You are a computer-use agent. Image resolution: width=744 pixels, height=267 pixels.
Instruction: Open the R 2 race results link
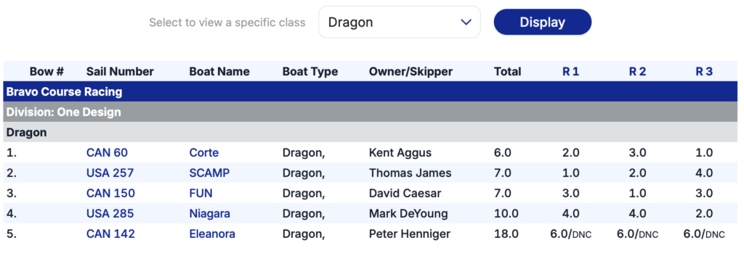tap(637, 72)
